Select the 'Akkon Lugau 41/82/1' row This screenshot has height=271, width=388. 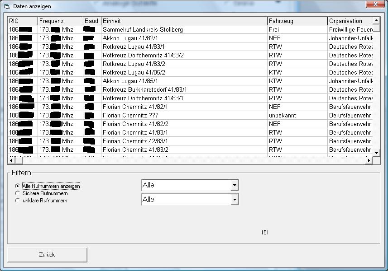pyautogui.click(x=130, y=38)
